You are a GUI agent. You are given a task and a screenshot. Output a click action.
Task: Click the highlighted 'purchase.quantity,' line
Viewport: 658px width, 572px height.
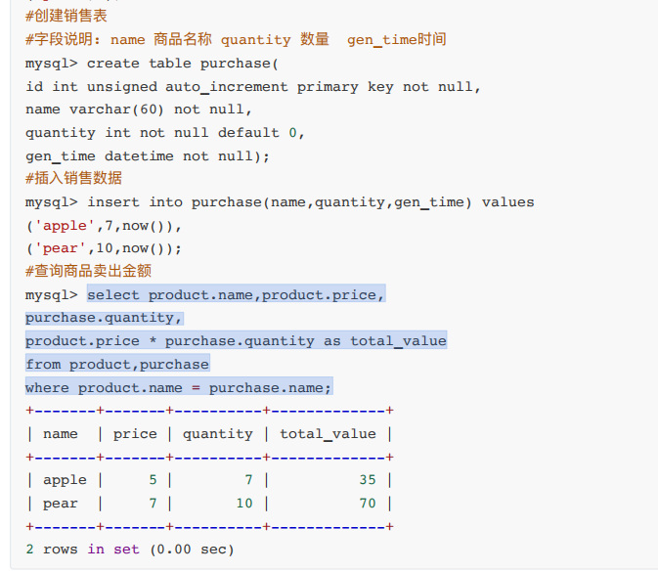(104, 318)
